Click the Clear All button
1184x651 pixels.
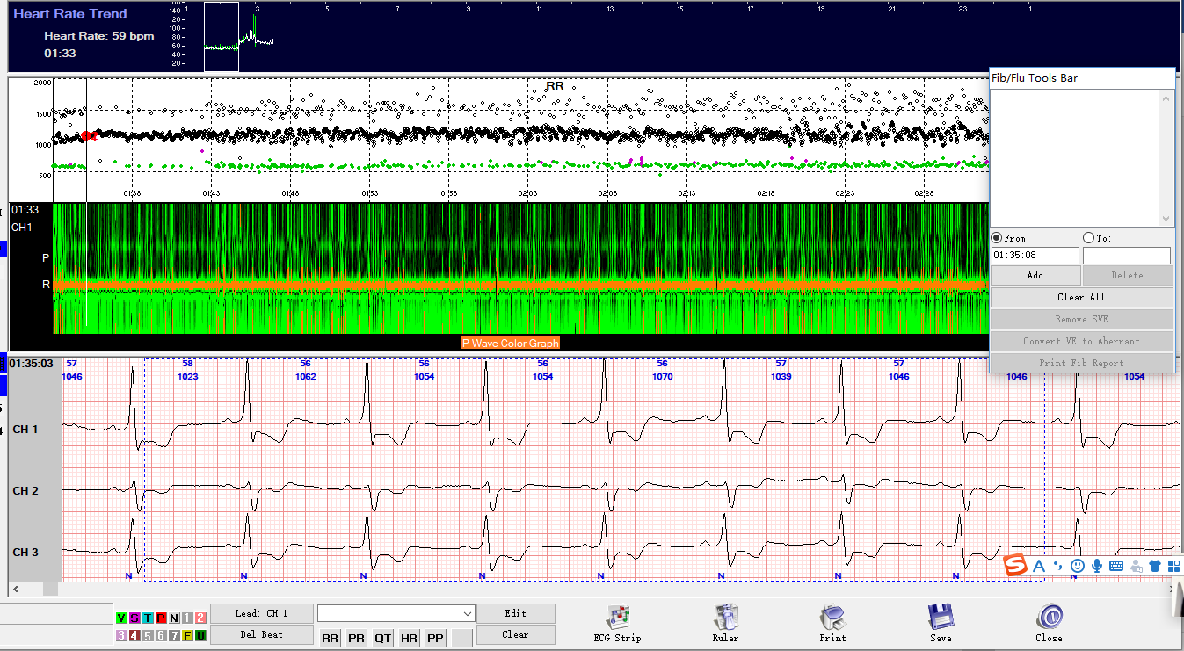tap(1081, 297)
